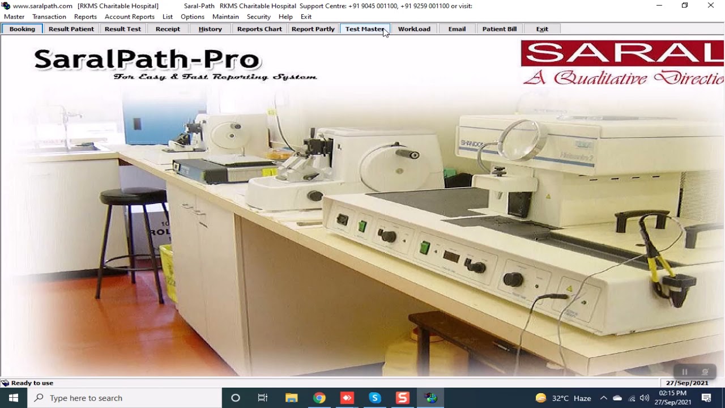Click the SaralPath app icon in title bar
725x408 pixels.
[x=6, y=6]
